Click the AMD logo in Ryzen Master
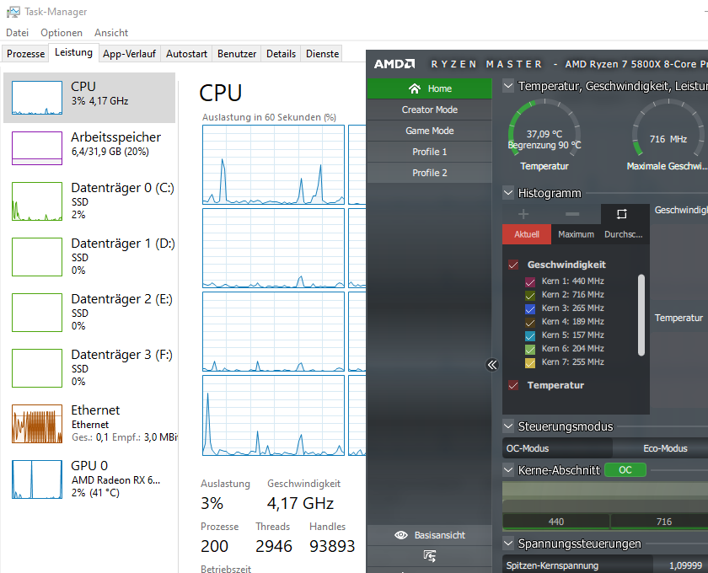This screenshot has width=708, height=573. point(394,64)
